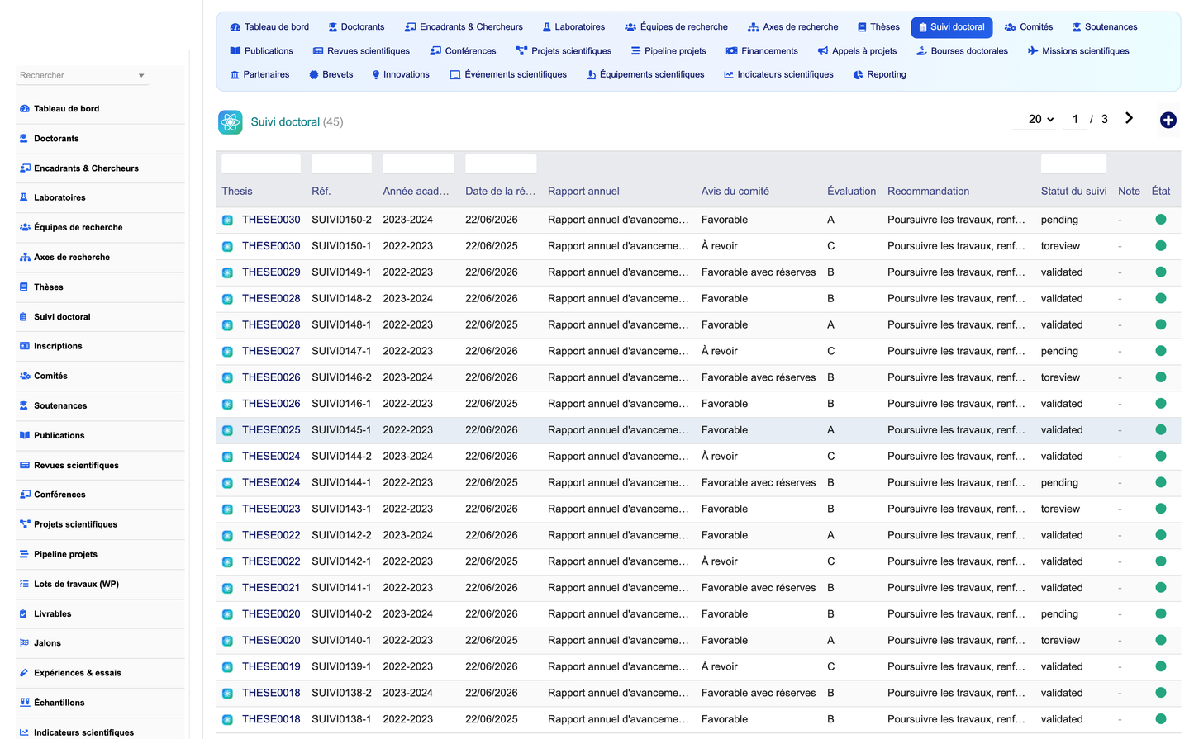Click the current page number field
The height and width of the screenshot is (739, 1194).
[1075, 120]
